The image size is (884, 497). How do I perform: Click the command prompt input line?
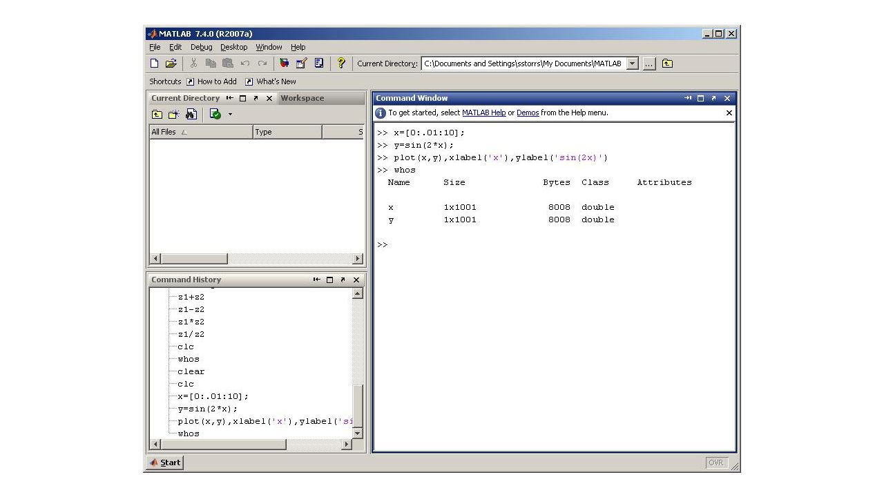click(x=555, y=244)
